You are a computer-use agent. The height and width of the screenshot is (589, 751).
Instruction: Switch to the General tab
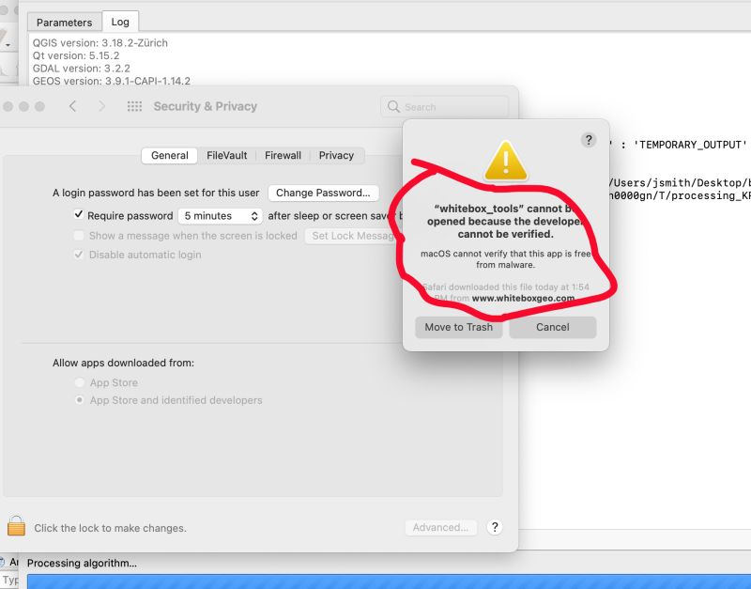tap(170, 155)
